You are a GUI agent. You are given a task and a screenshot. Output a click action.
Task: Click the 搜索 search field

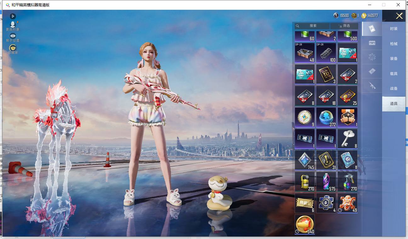click(x=312, y=26)
